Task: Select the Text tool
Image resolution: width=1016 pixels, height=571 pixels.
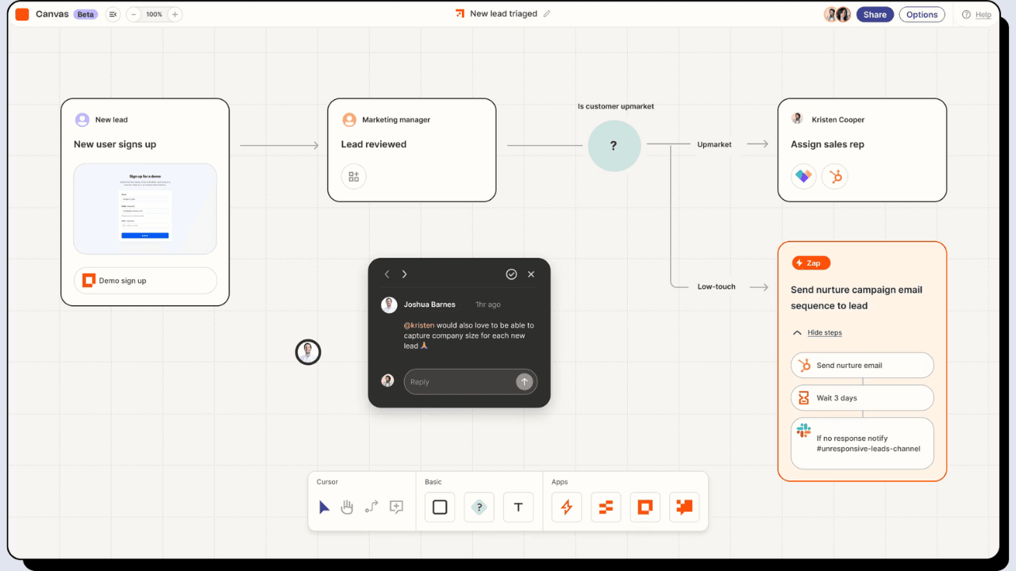Action: [518, 507]
